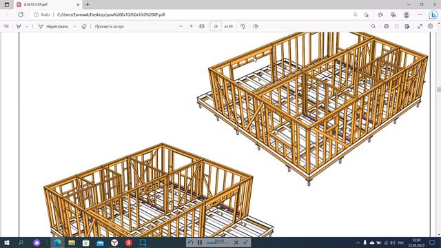Image resolution: width=441 pixels, height=248 pixels.
Task: Switch the РУС input language
Action: click(x=401, y=242)
